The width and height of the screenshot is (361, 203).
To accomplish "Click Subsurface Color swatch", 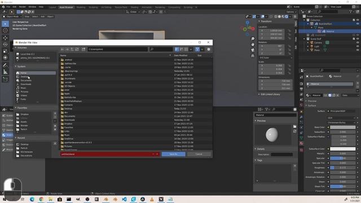I will tap(342, 149).
